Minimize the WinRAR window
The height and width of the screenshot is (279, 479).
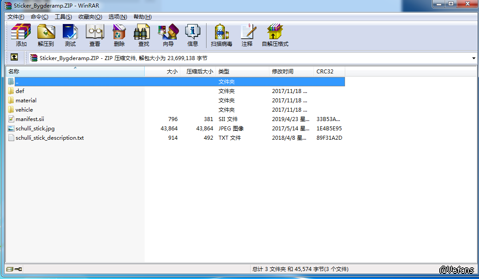pos(439,4)
